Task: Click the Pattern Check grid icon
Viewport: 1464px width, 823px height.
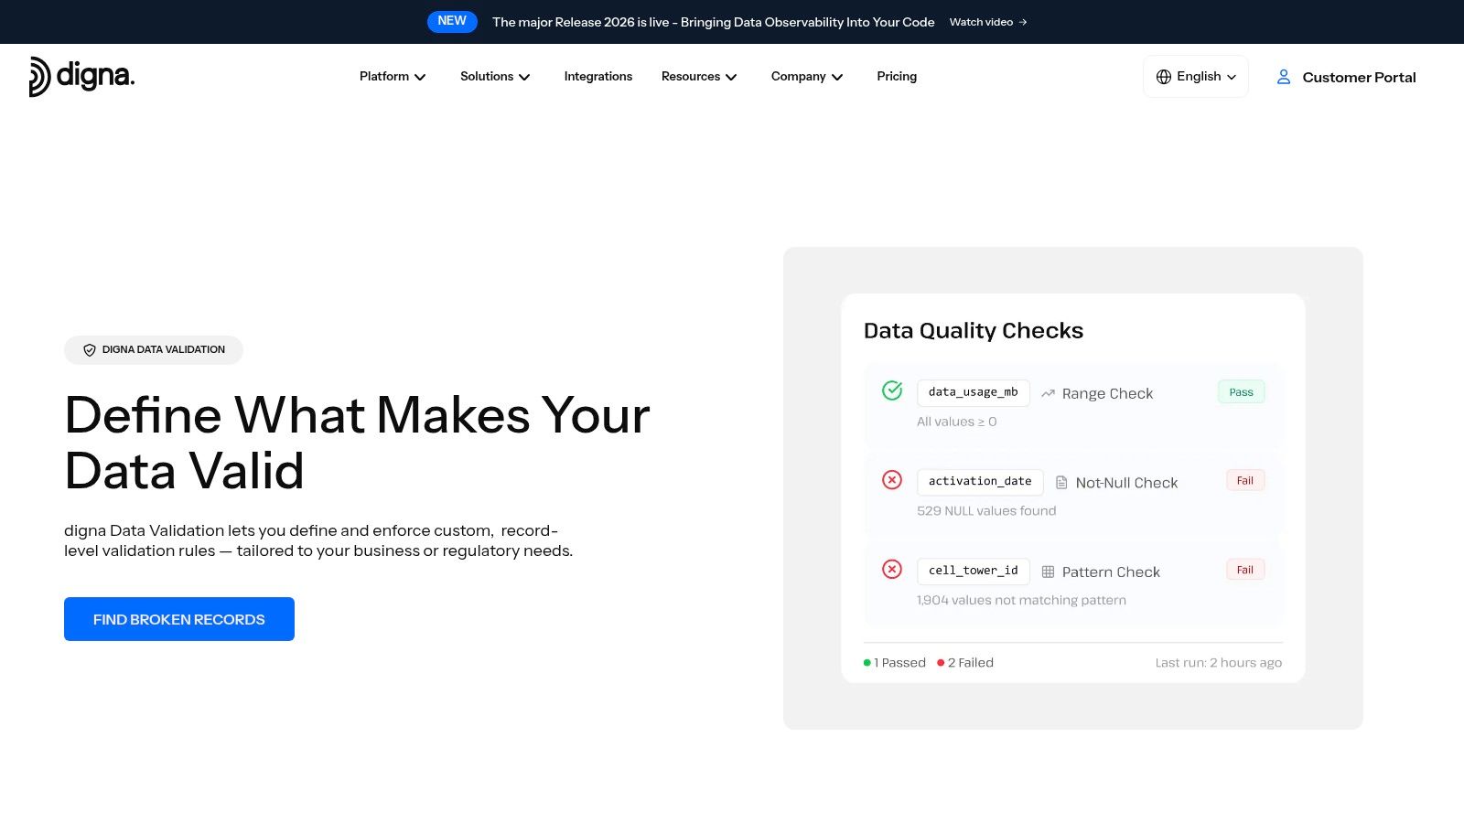Action: pyautogui.click(x=1048, y=572)
